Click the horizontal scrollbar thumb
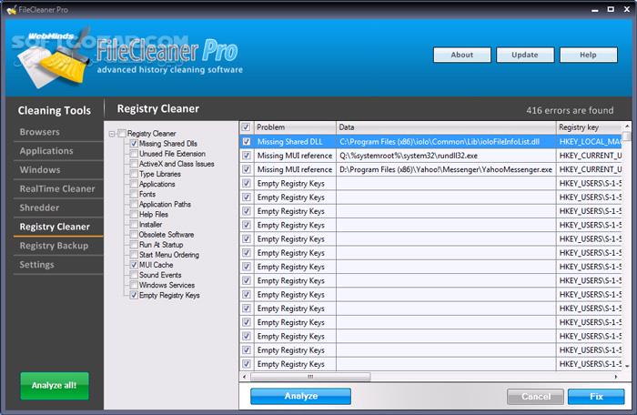This screenshot has height=415, width=637. [310, 377]
